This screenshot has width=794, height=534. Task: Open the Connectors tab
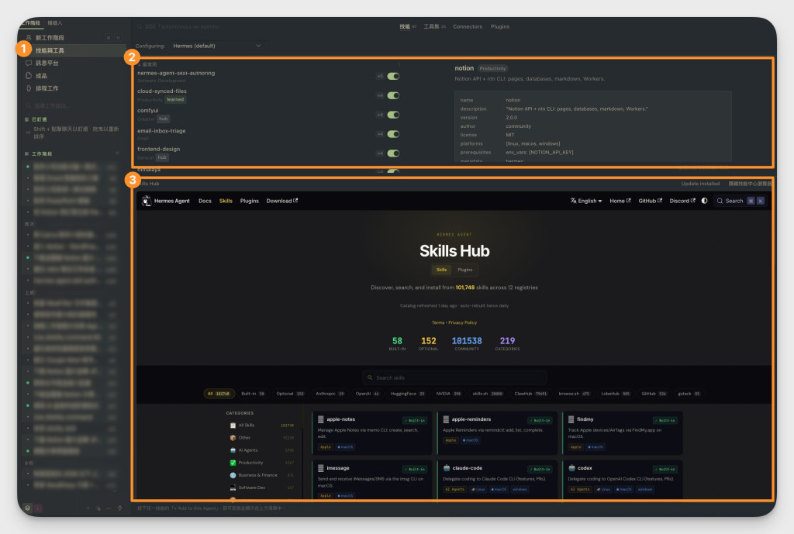(x=468, y=27)
